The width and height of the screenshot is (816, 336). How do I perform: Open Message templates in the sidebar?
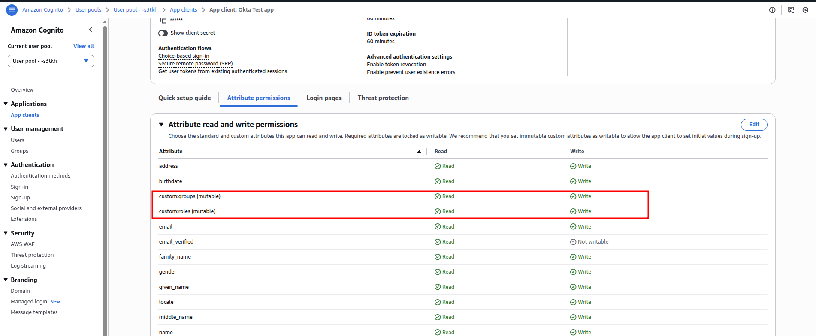pyautogui.click(x=34, y=312)
